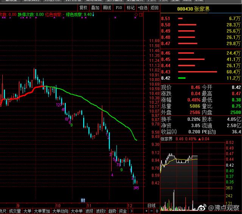This screenshot has width=242, height=214.
Task: Toggle 标记 mark on this stock
Action: tap(130, 7)
